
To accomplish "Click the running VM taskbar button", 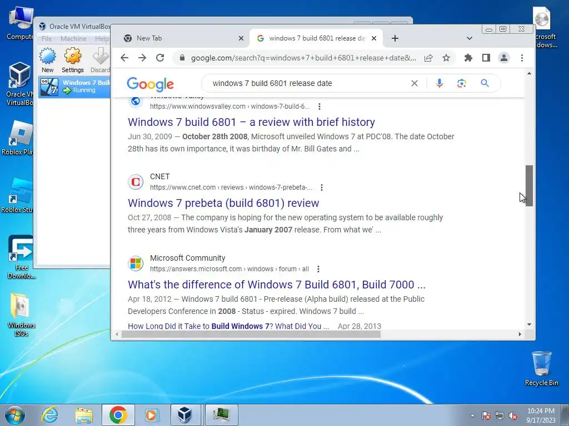I will click(221, 415).
